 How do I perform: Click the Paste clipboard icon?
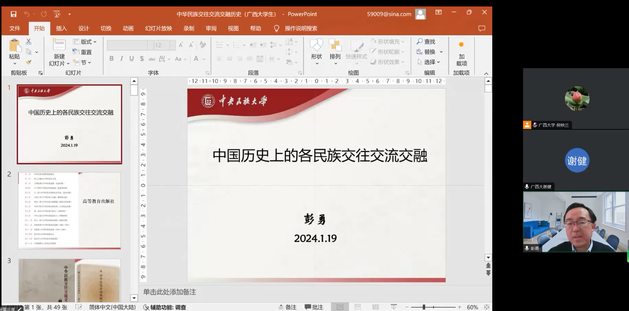click(x=14, y=46)
